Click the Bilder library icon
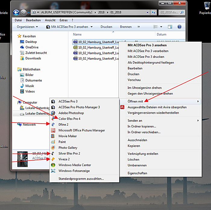The height and width of the screenshot is (210, 211). click(x=22, y=75)
